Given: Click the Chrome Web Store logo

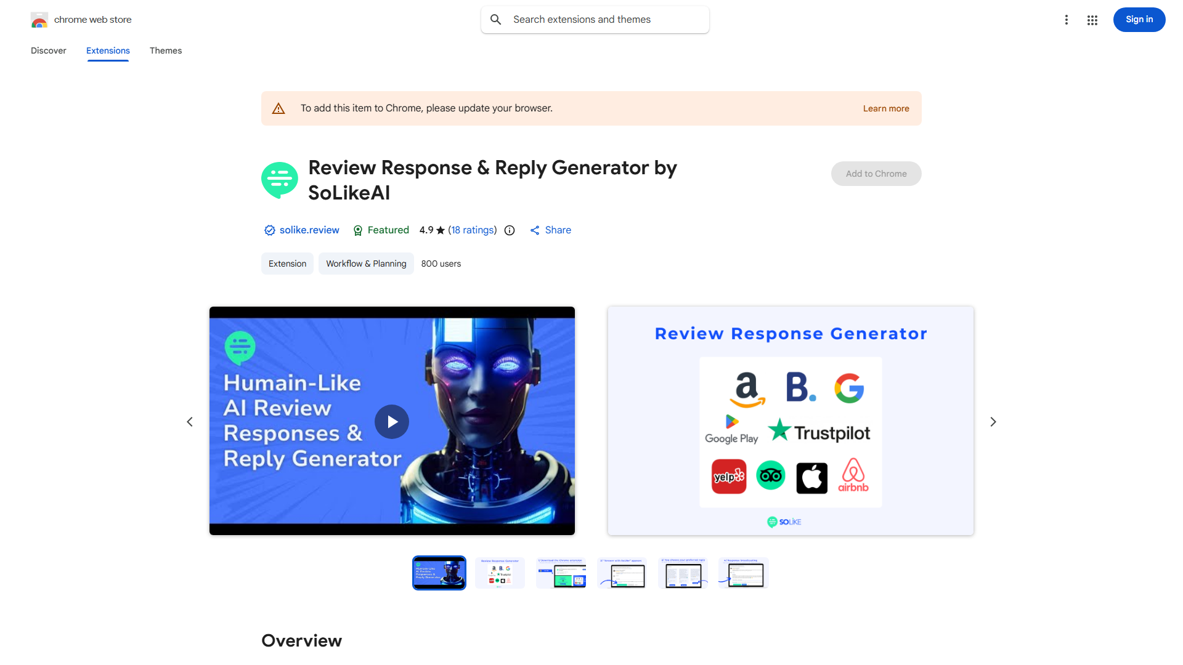Looking at the screenshot, I should click(39, 20).
